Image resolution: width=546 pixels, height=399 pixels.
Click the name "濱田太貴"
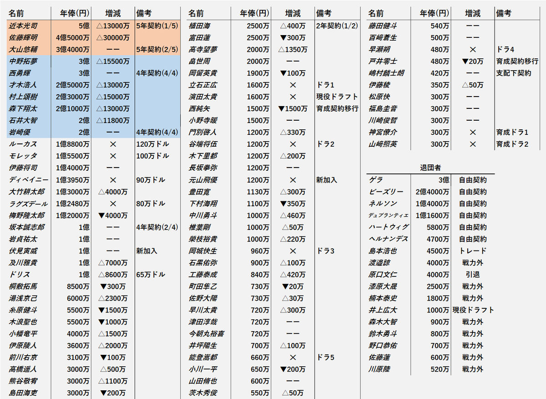[x=203, y=97]
